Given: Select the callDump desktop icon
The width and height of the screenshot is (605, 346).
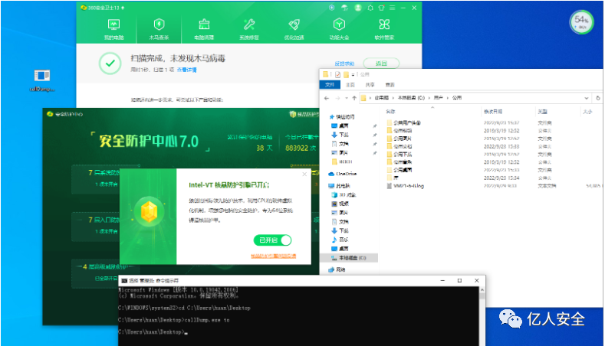Looking at the screenshot, I should (x=41, y=80).
